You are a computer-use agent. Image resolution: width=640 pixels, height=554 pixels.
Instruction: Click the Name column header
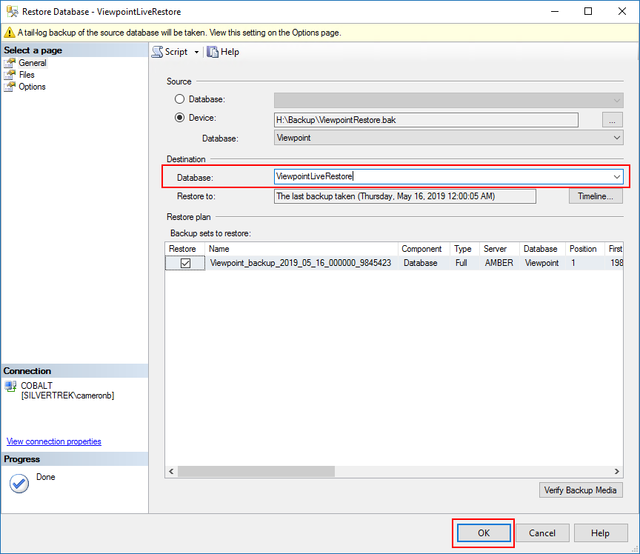[301, 249]
